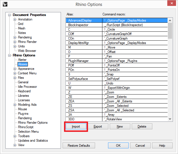Click the '_Circle' command macro cell

135,29
